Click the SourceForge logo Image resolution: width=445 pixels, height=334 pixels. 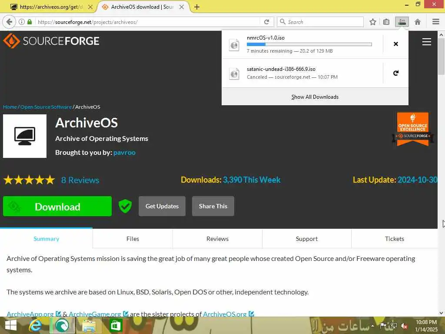(51, 41)
